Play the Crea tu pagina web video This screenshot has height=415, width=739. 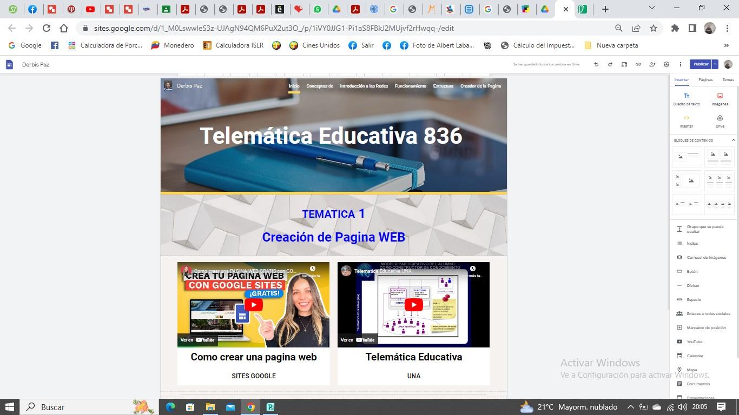(253, 305)
